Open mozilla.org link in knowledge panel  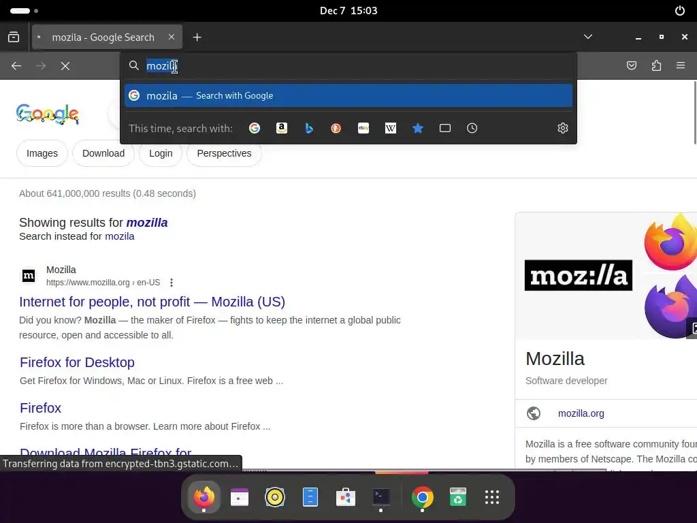[581, 413]
